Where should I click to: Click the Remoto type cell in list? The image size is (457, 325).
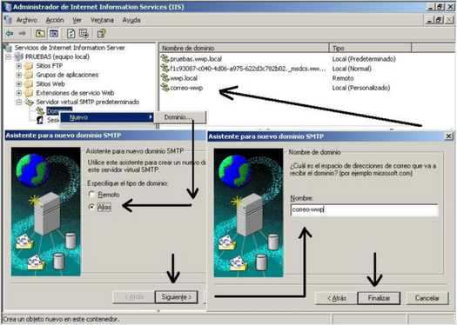(x=343, y=78)
